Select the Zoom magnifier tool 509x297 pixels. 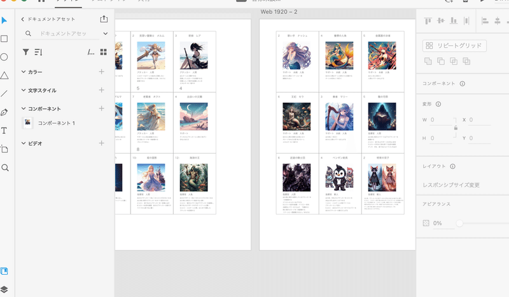tap(5, 168)
